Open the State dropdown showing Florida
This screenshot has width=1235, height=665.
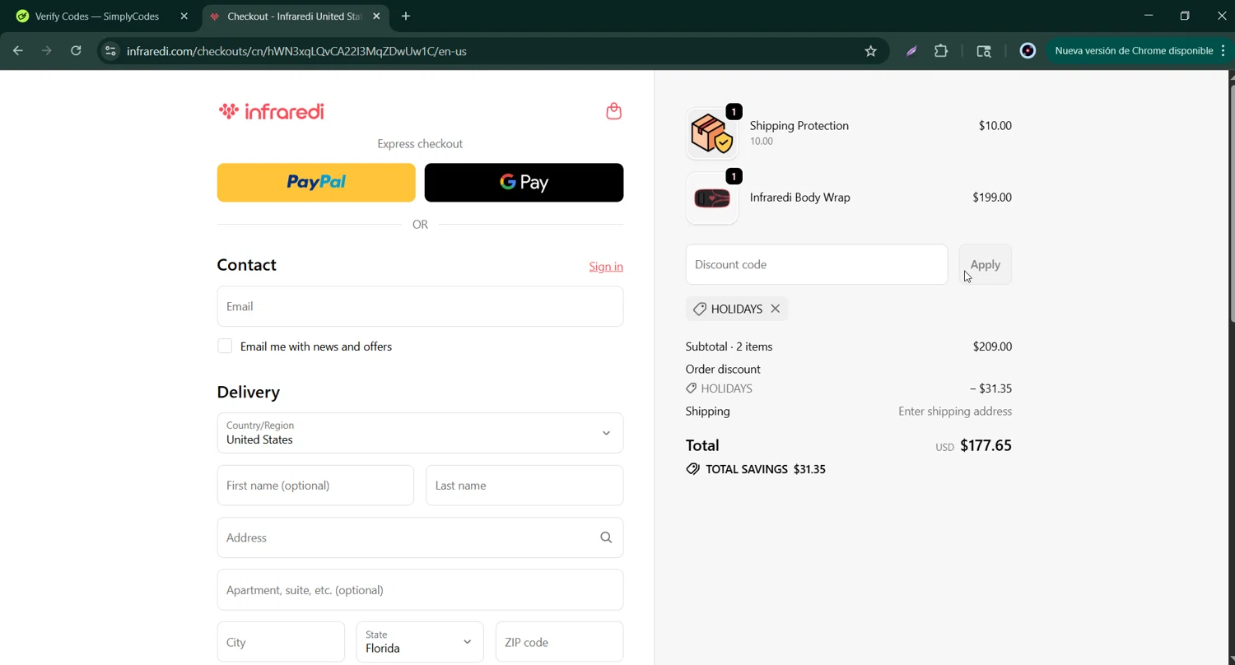pos(420,642)
